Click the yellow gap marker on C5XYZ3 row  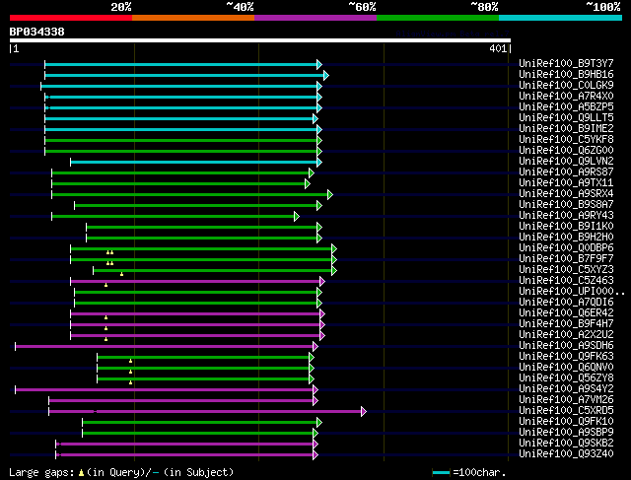click(121, 274)
